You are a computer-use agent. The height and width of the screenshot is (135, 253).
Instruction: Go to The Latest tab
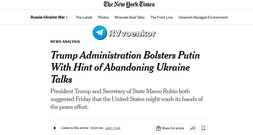coord(84,17)
